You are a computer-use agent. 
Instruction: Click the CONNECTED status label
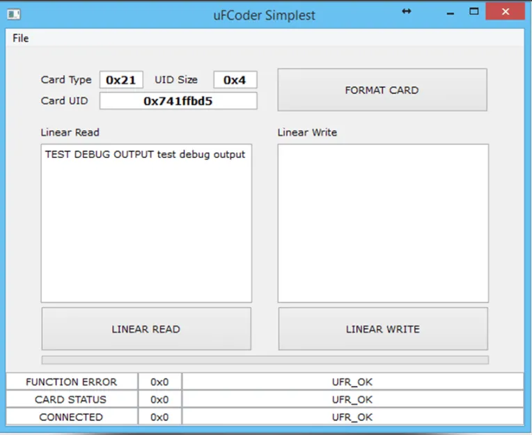[71, 417]
